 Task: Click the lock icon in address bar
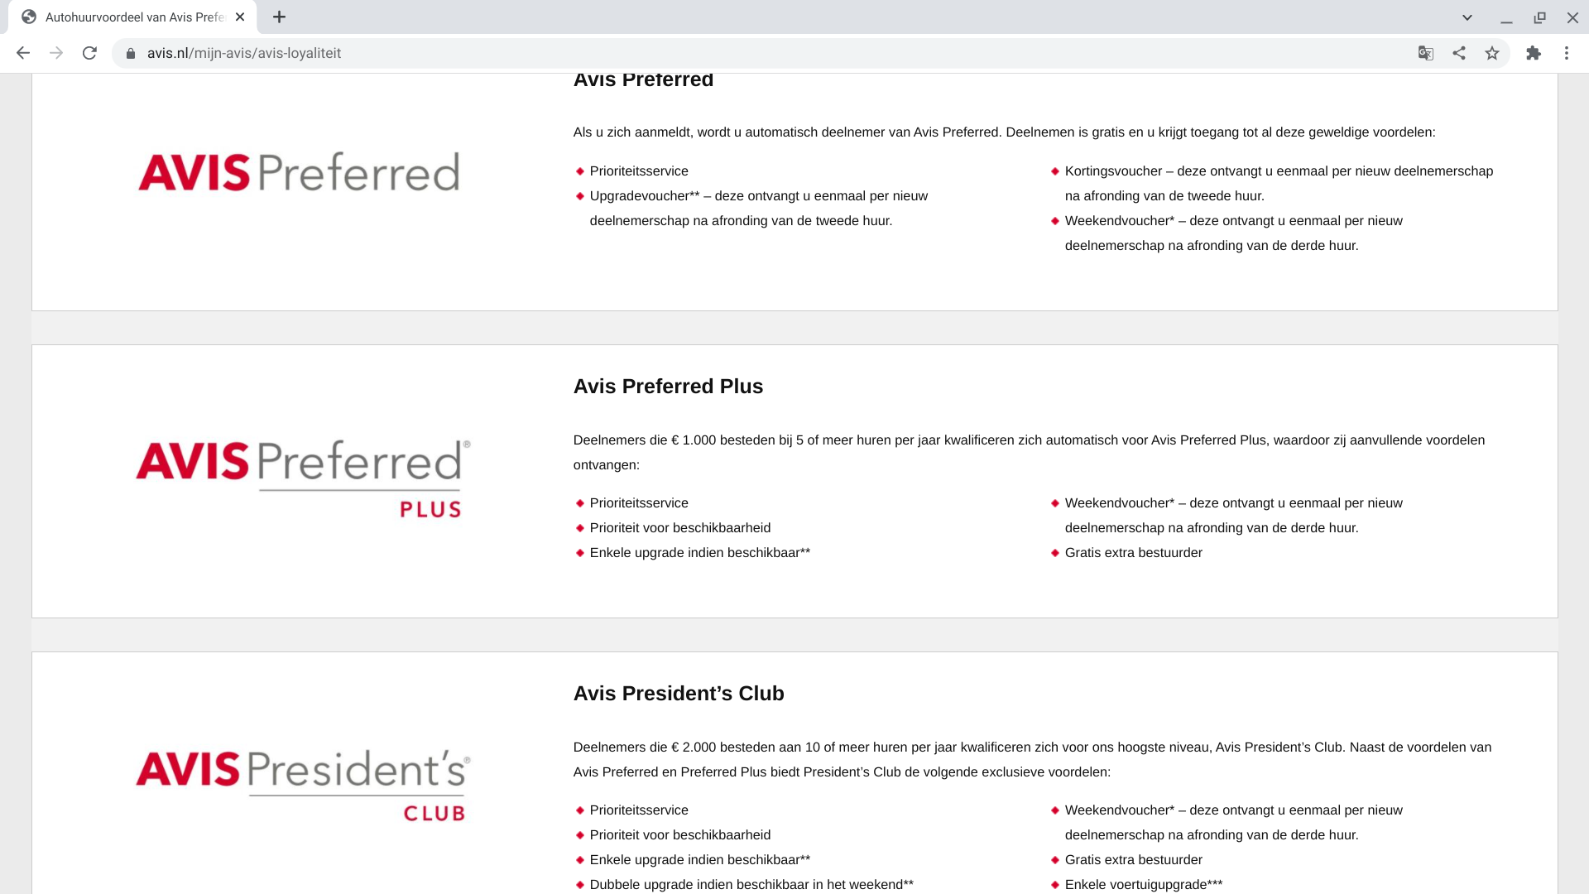[130, 54]
